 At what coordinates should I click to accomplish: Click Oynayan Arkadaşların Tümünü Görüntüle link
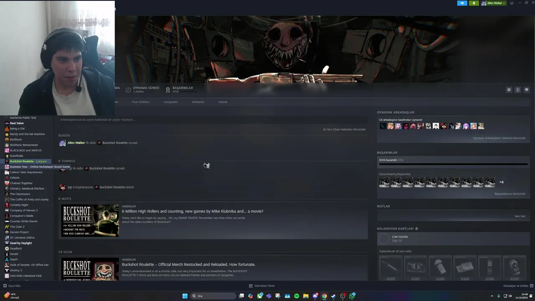499,138
